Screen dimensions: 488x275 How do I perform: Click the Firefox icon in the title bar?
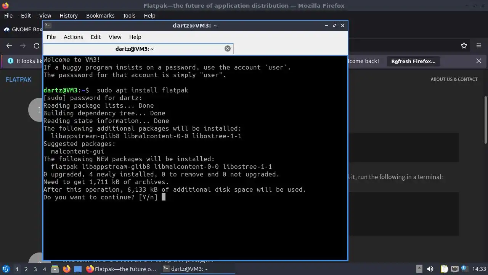[5, 5]
